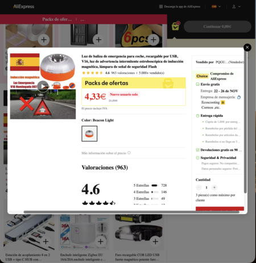
Task: Open Descarga la app de AliExpress
Action: pos(180,6)
